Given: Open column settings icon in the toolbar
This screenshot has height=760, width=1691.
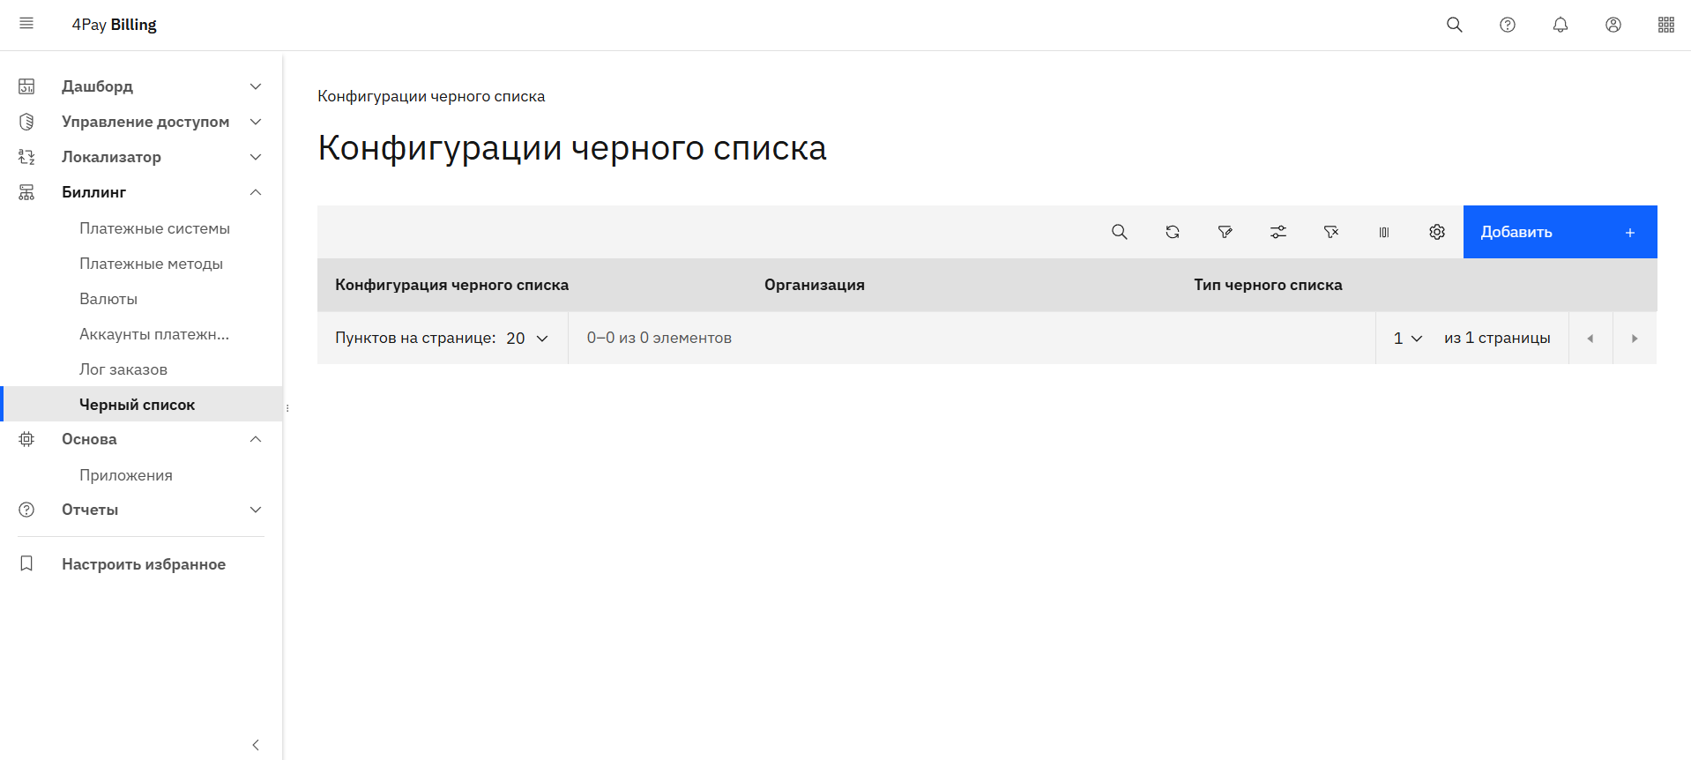Looking at the screenshot, I should point(1383,232).
